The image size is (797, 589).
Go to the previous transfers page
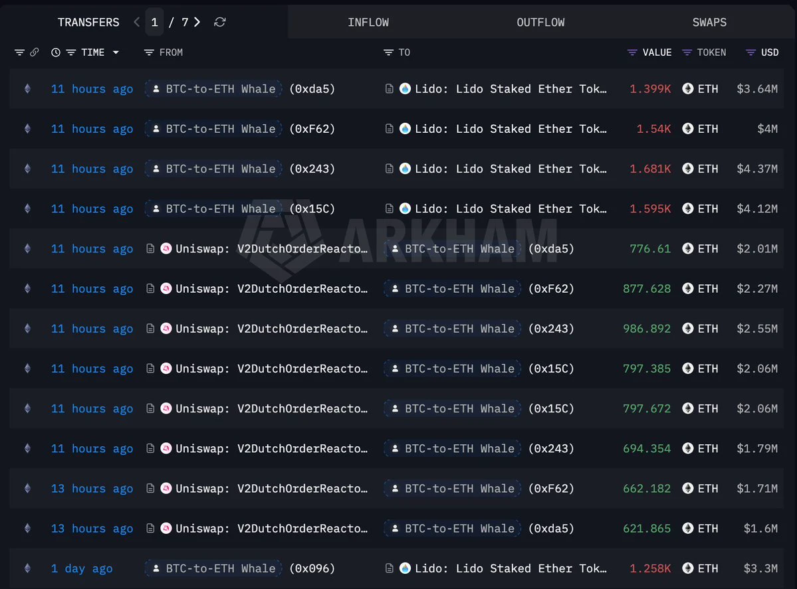coord(137,22)
